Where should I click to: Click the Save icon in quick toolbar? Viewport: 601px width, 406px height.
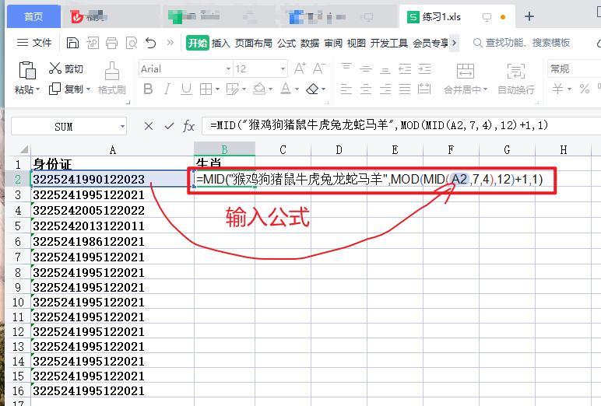(72, 43)
